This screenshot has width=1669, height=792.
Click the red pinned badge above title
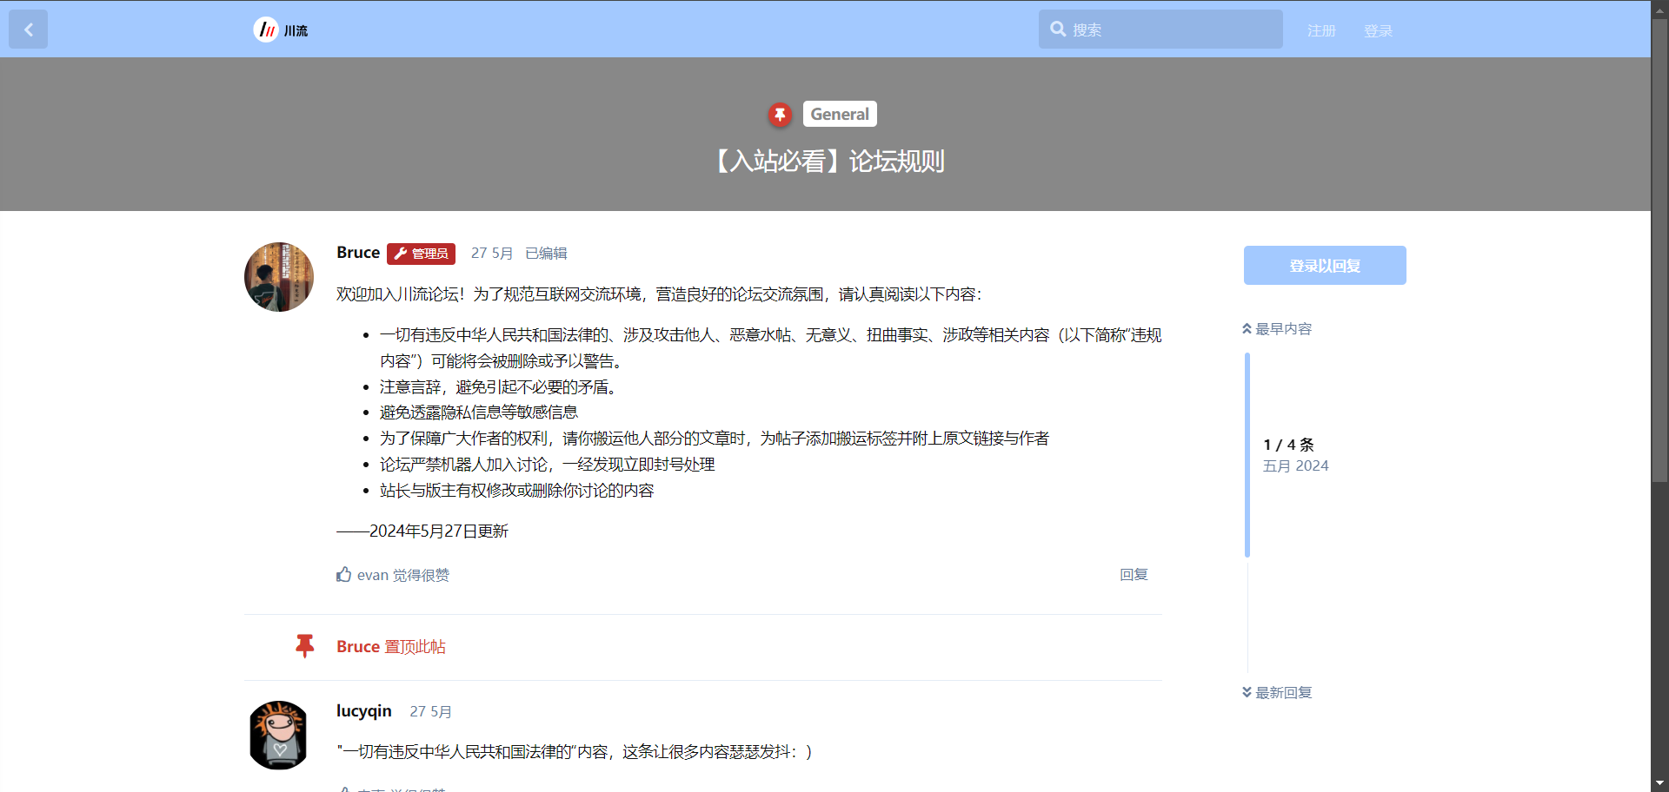[780, 115]
